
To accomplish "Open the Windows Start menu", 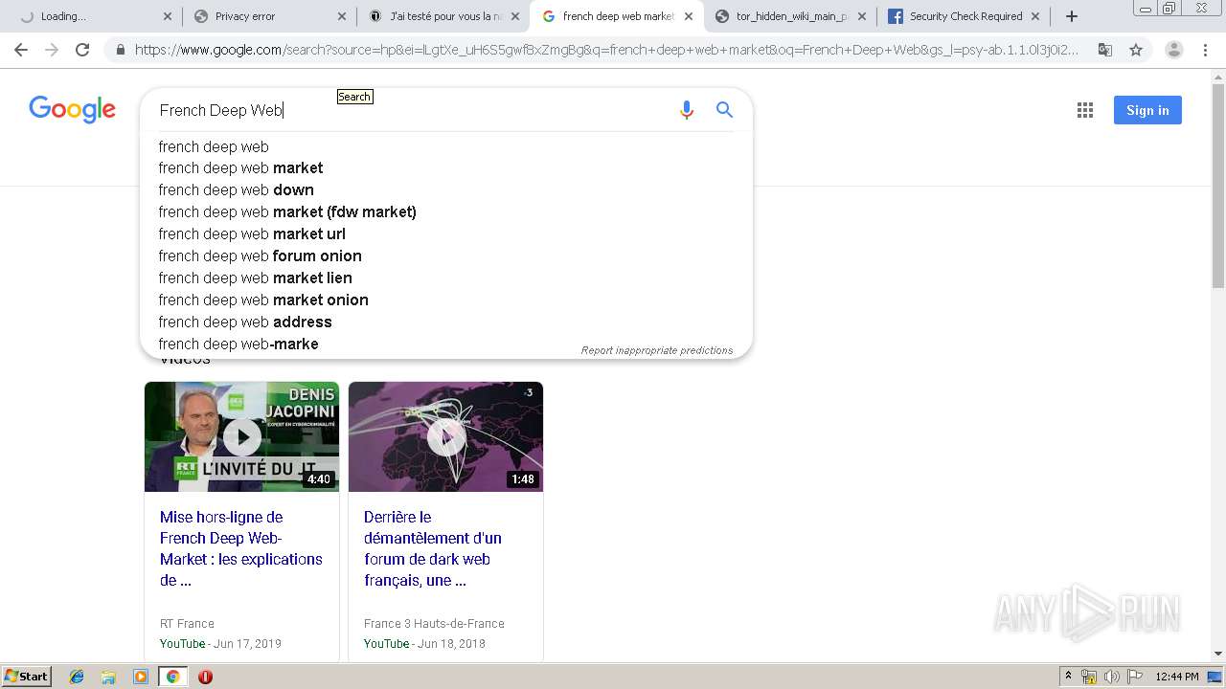I will pos(26,677).
